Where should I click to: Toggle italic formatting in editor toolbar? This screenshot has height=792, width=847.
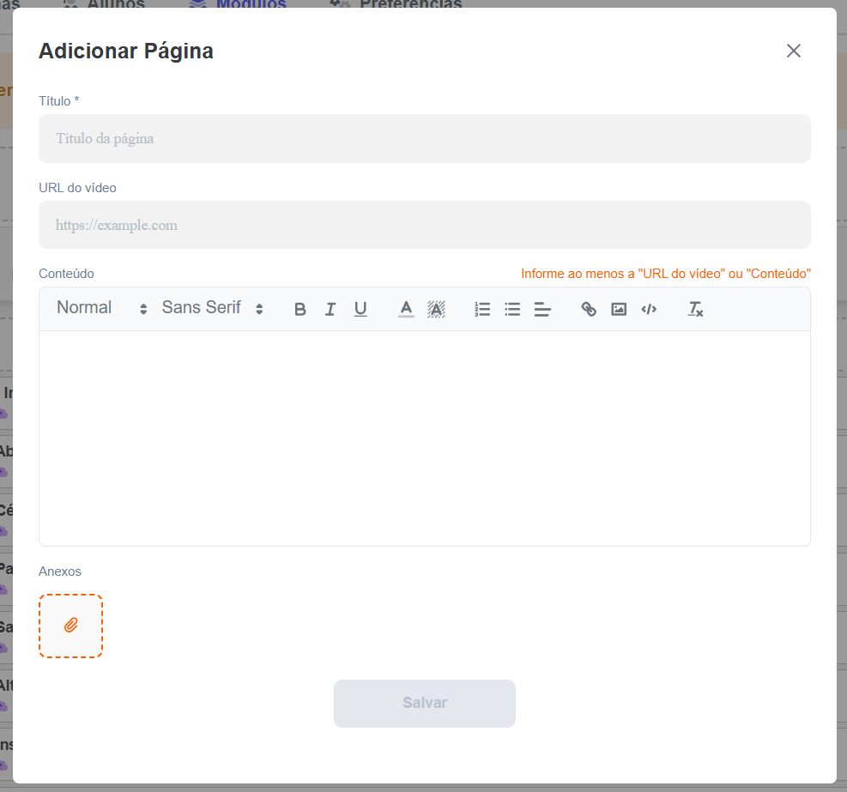tap(330, 309)
